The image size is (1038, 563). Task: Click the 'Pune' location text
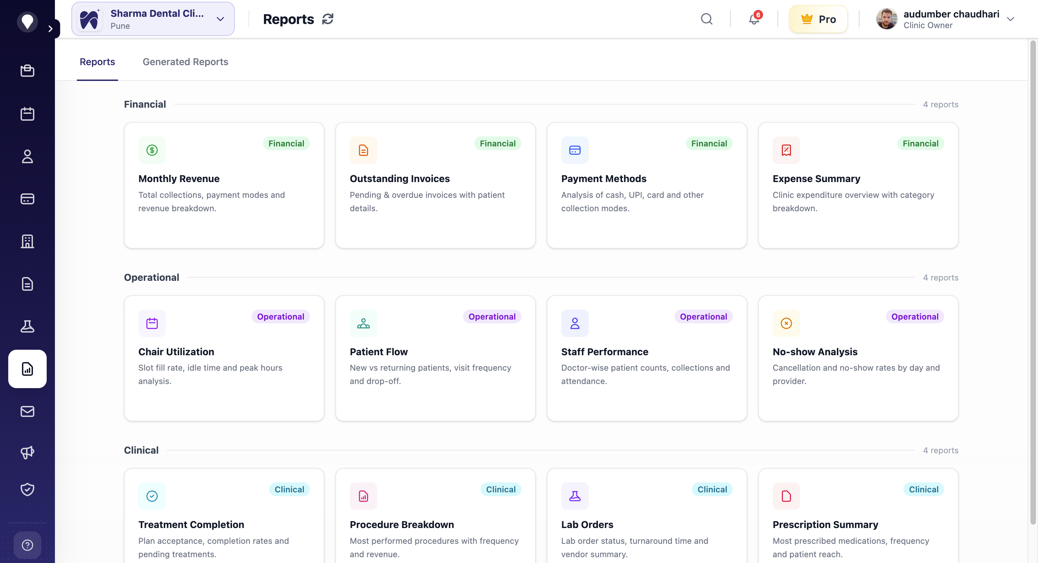point(120,26)
